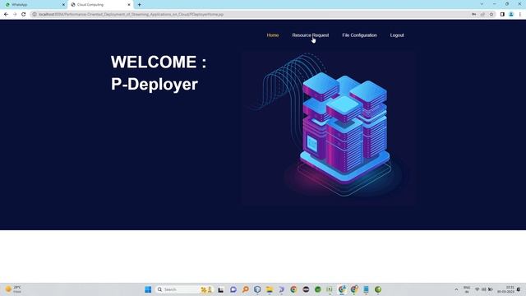Click the server illustration image

[x=328, y=127]
